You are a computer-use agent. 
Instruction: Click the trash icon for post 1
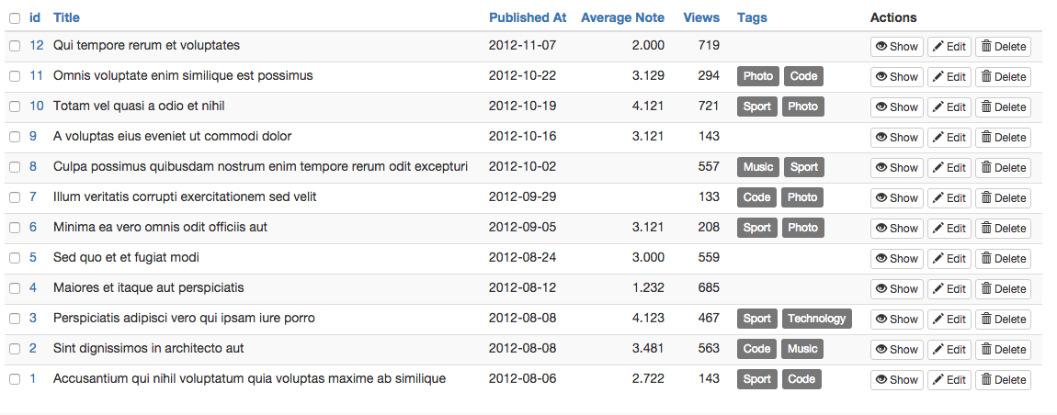click(986, 380)
